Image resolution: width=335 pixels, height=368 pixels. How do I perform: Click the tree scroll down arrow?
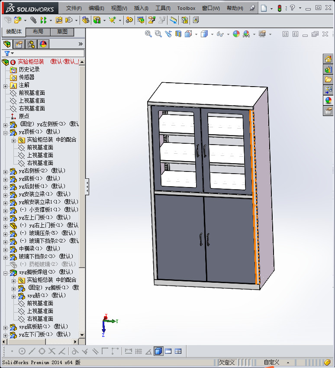(x=82, y=335)
